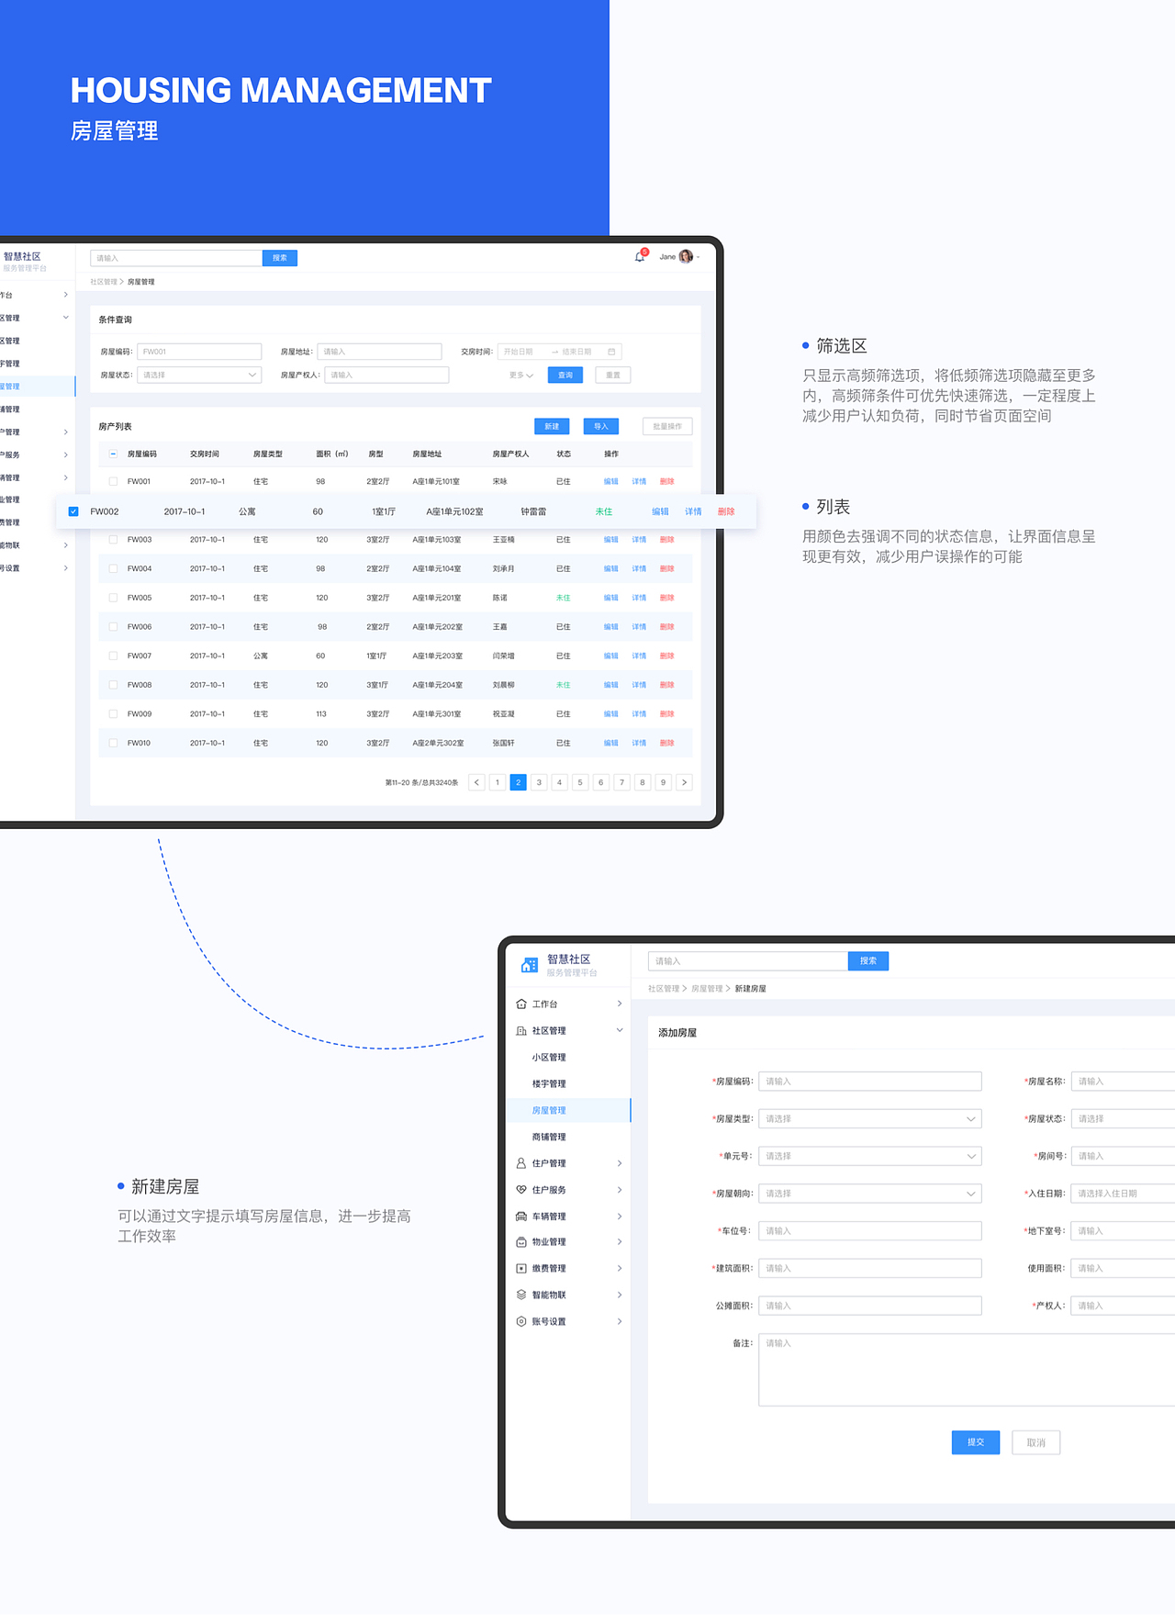Image resolution: width=1175 pixels, height=1615 pixels.
Task: Click the 工作台 home icon in the sidebar
Action: click(521, 1004)
